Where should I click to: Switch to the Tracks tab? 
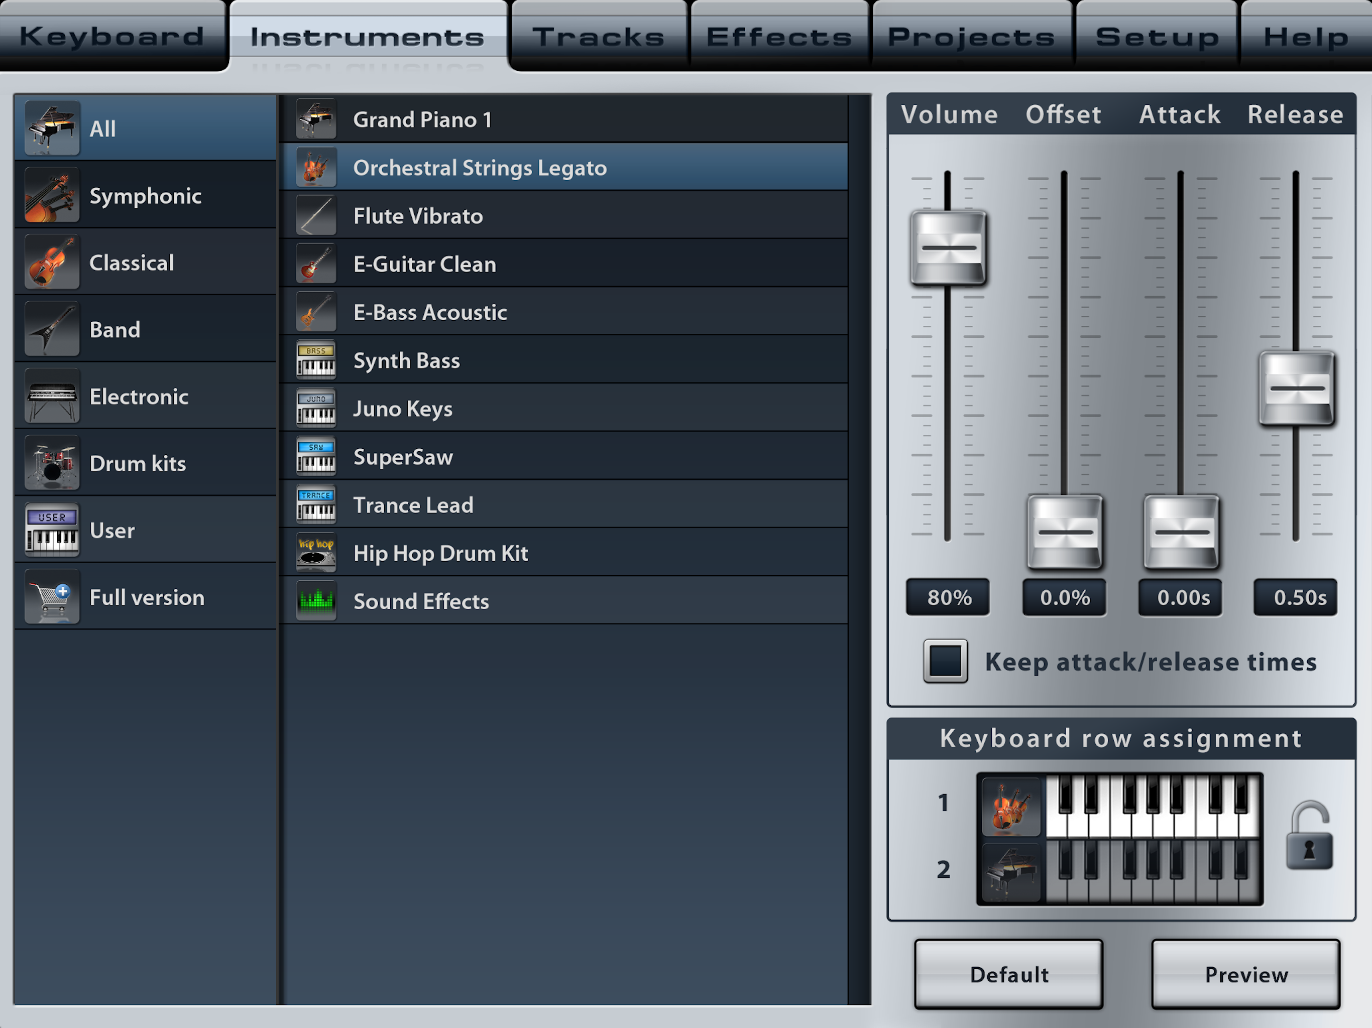click(599, 37)
